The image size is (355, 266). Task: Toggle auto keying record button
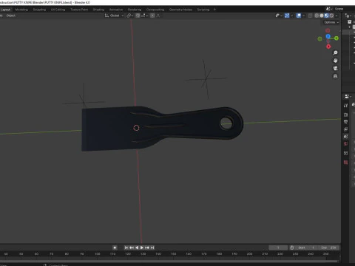click(x=115, y=248)
